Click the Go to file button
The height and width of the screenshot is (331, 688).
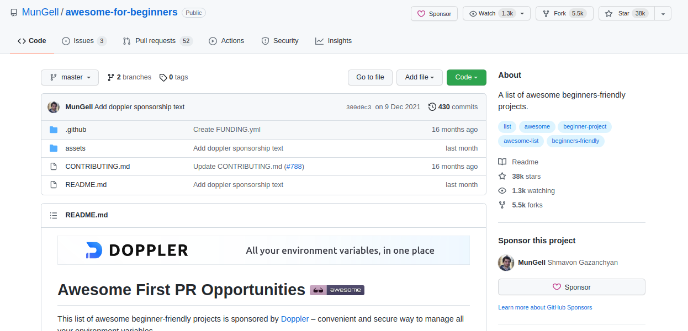pos(370,77)
